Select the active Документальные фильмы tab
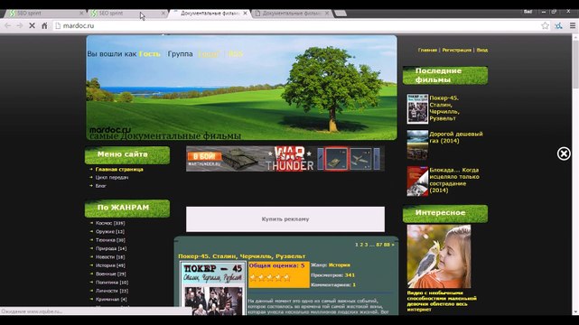This screenshot has height=325, width=579. (x=210, y=14)
